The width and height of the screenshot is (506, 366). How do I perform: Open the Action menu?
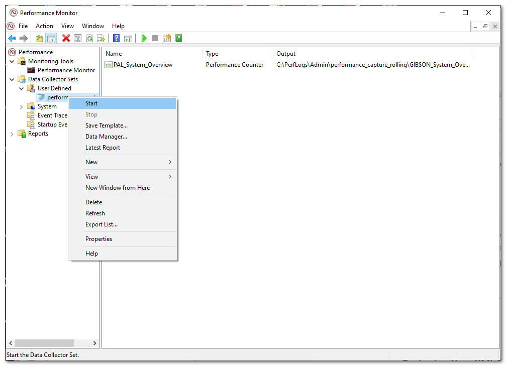[x=44, y=26]
